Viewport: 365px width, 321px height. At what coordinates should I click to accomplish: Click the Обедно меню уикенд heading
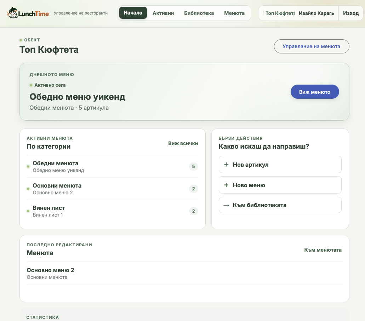(77, 97)
